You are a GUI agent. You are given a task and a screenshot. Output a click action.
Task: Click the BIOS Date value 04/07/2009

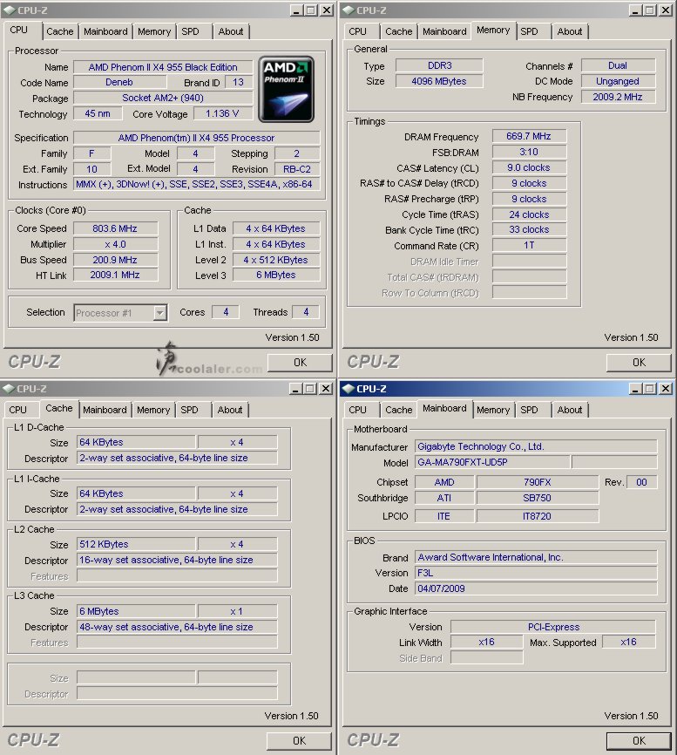tap(536, 588)
